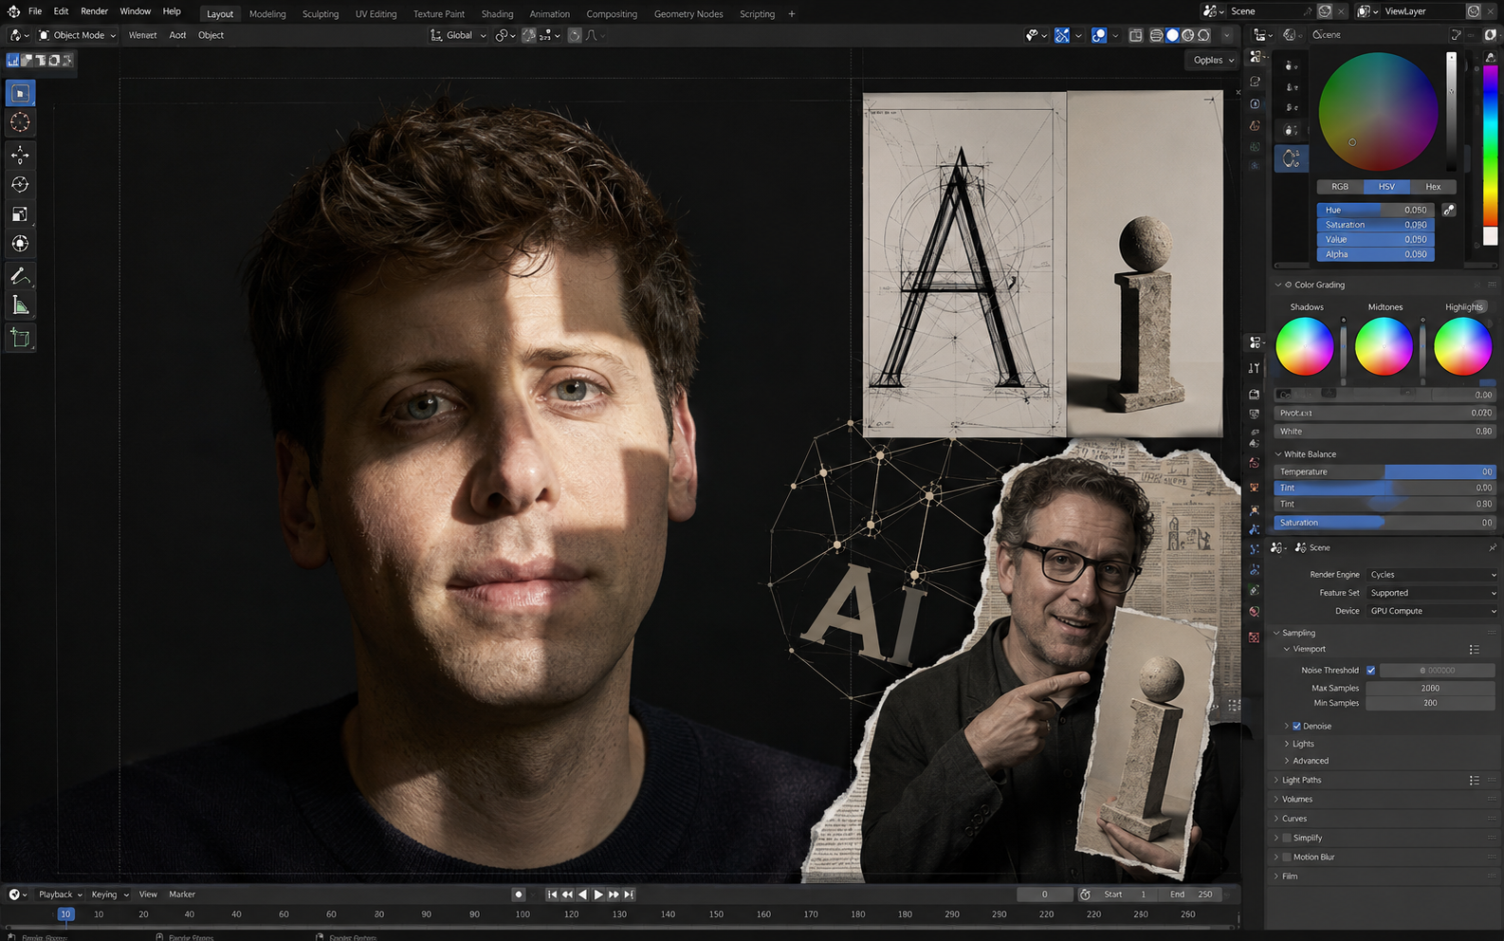Open the Marker menu in the timeline
Viewport: 1504px width, 941px height.
coord(182,895)
